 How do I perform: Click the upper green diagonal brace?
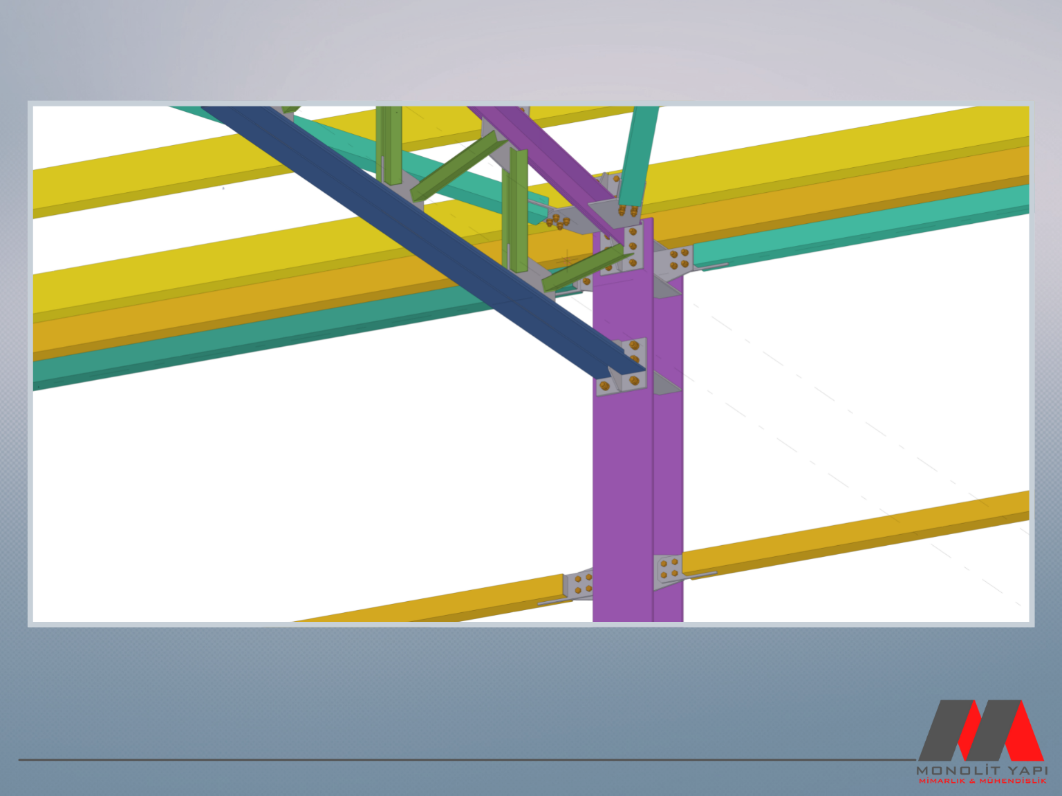[x=456, y=166]
